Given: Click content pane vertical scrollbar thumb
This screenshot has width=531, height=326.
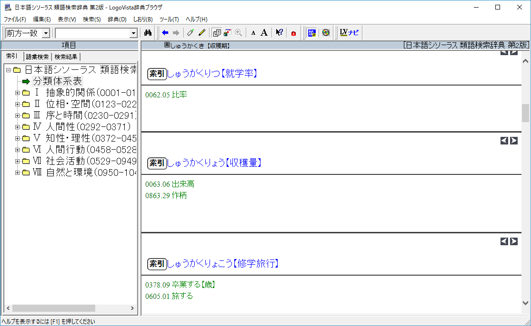Looking at the screenshot, I should 525,113.
